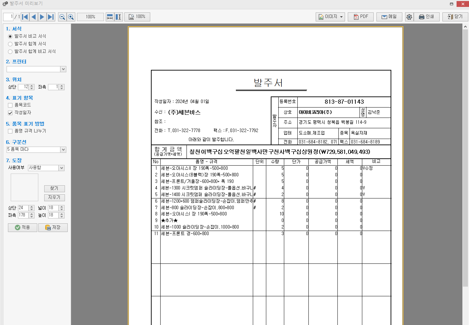Click the stamp 상단 value 24
Screen dimensions: 469x325
[x=24, y=208]
